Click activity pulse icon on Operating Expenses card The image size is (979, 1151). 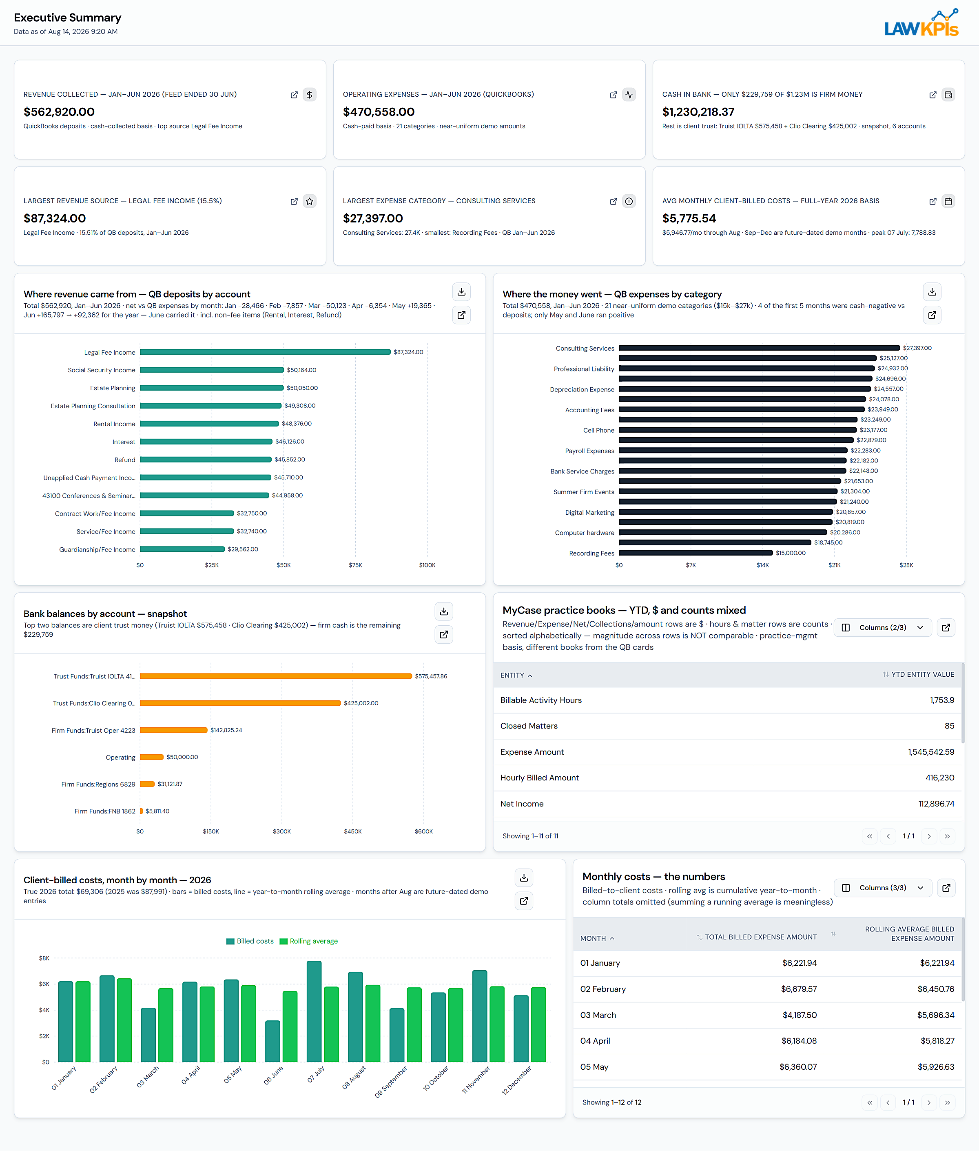pos(629,95)
